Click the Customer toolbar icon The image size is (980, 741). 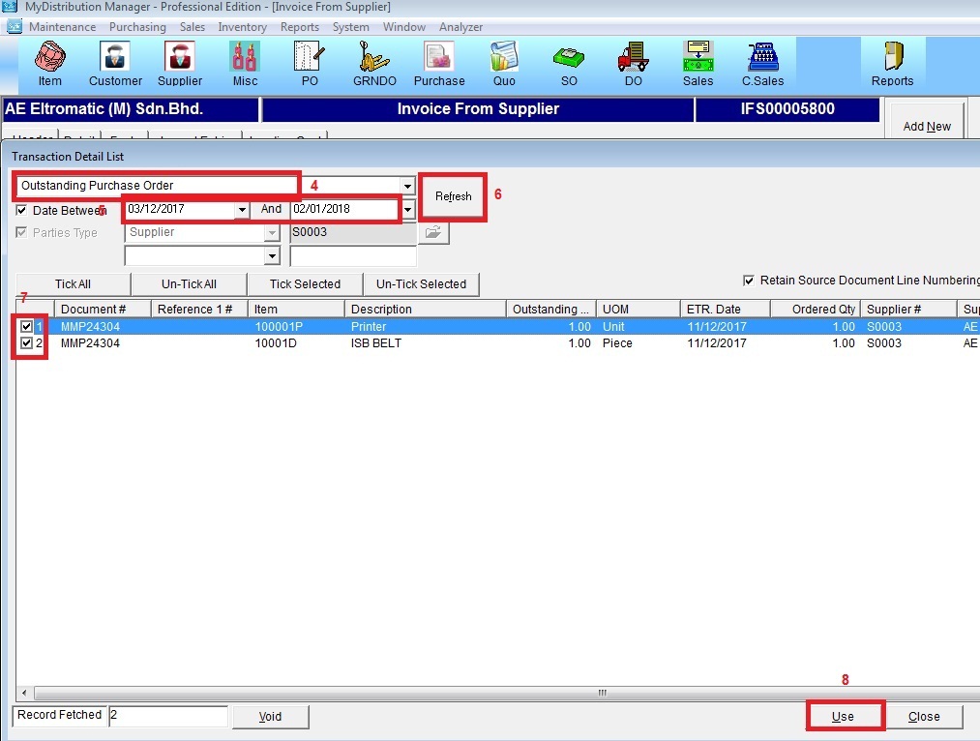[115, 63]
